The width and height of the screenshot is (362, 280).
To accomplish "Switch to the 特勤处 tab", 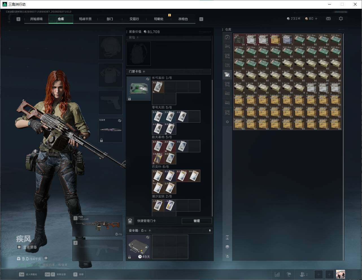I will [x=159, y=19].
